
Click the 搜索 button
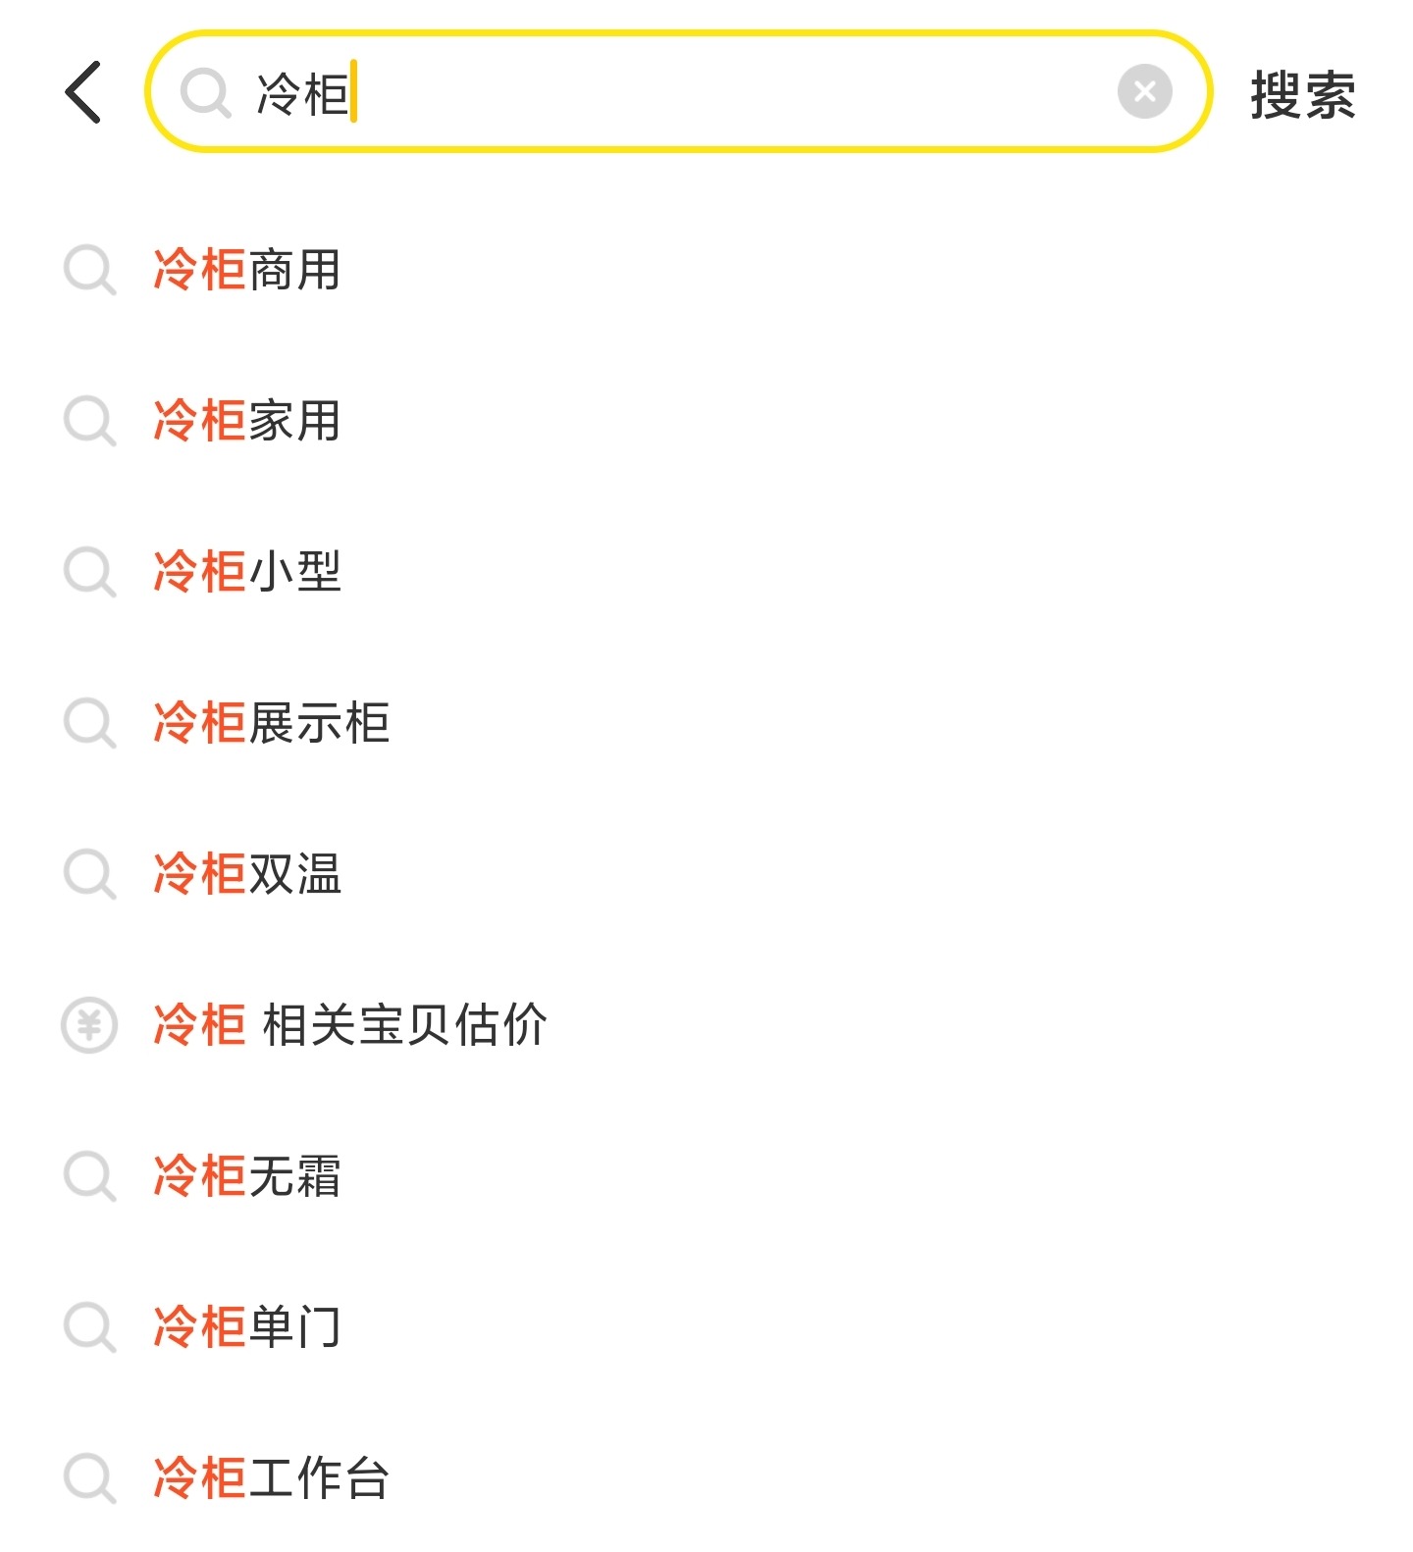pyautogui.click(x=1302, y=95)
